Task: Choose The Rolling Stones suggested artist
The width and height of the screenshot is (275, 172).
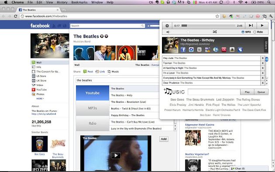Action: tap(248, 100)
